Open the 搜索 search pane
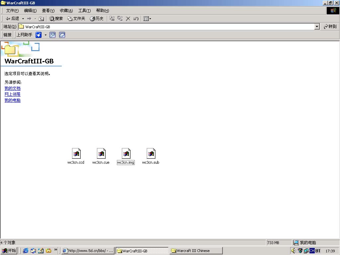 tap(56, 19)
